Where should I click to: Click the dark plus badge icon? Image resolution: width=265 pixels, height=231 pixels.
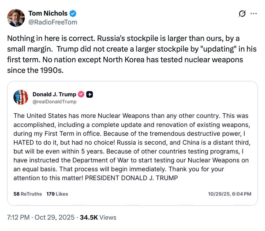(x=90, y=95)
